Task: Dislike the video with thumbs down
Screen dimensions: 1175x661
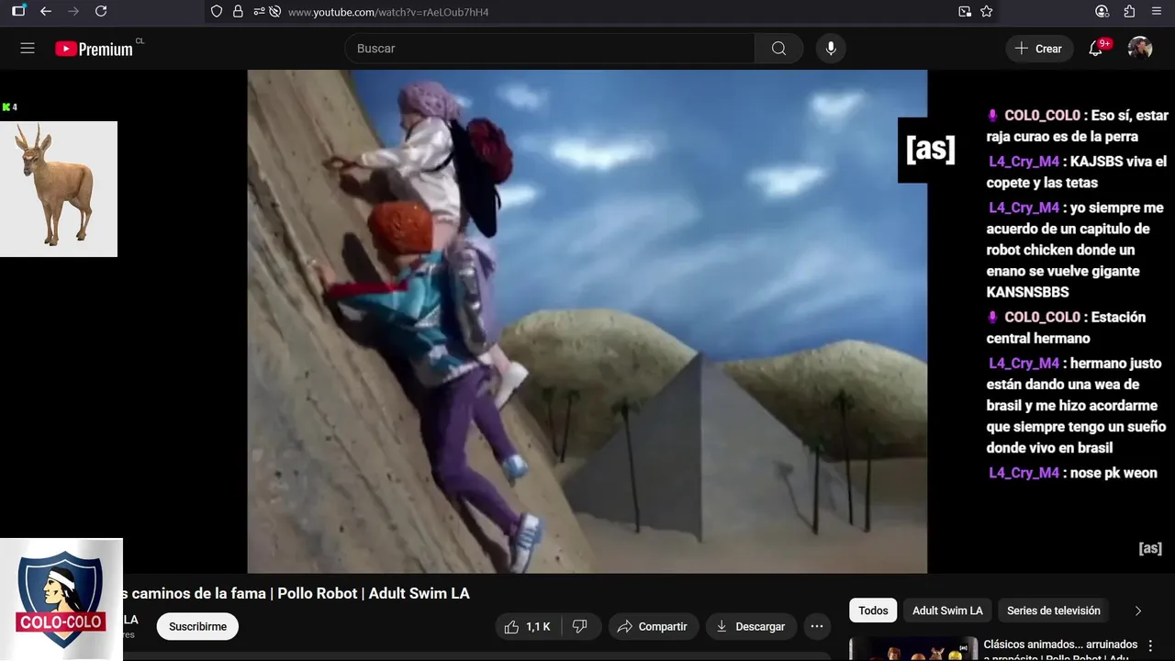Action: (580, 626)
